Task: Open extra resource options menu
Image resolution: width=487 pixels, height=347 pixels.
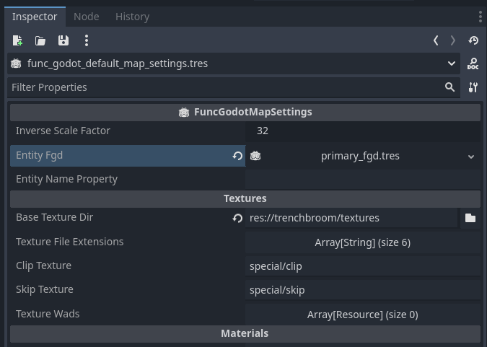Action: click(87, 40)
